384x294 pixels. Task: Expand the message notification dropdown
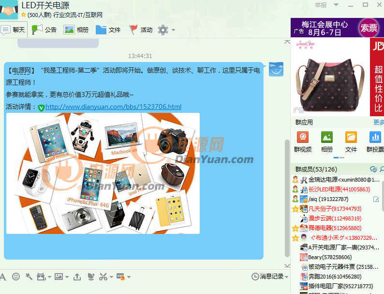pos(129,277)
